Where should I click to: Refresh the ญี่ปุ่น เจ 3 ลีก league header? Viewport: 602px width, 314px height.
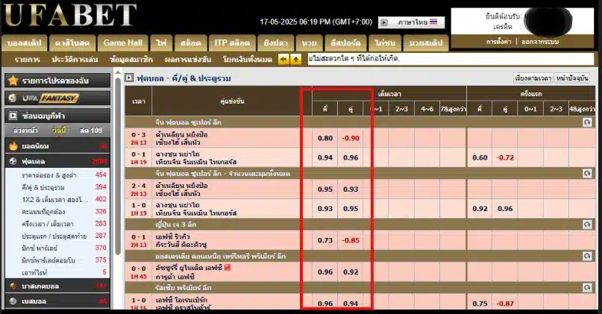pyautogui.click(x=587, y=224)
